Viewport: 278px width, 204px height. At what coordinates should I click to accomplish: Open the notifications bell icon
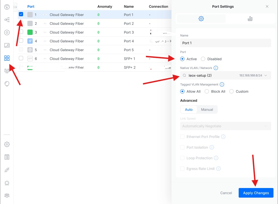click(7, 183)
